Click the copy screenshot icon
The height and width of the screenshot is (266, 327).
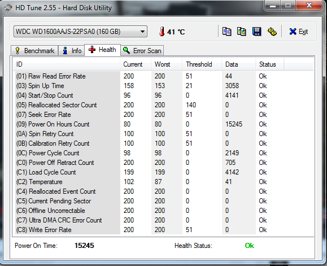[x=242, y=32]
